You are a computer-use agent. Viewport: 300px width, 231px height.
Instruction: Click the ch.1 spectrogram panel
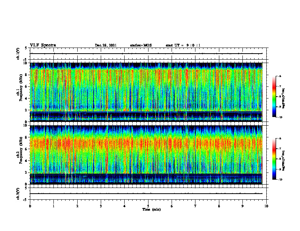click(146, 92)
